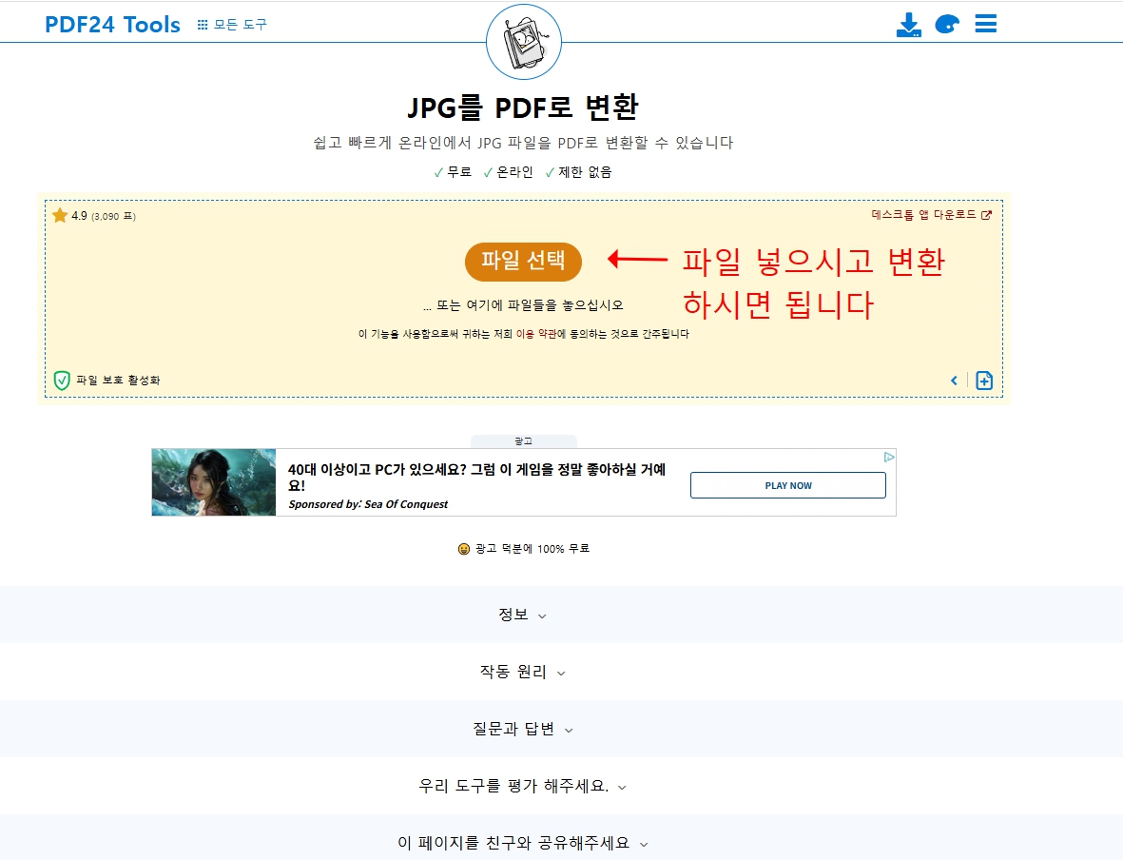The width and height of the screenshot is (1123, 860).
Task: Click the 무료 checkmark label
Action: click(453, 173)
